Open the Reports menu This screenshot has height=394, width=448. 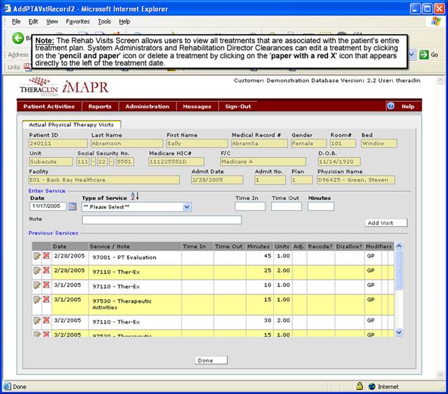point(100,106)
